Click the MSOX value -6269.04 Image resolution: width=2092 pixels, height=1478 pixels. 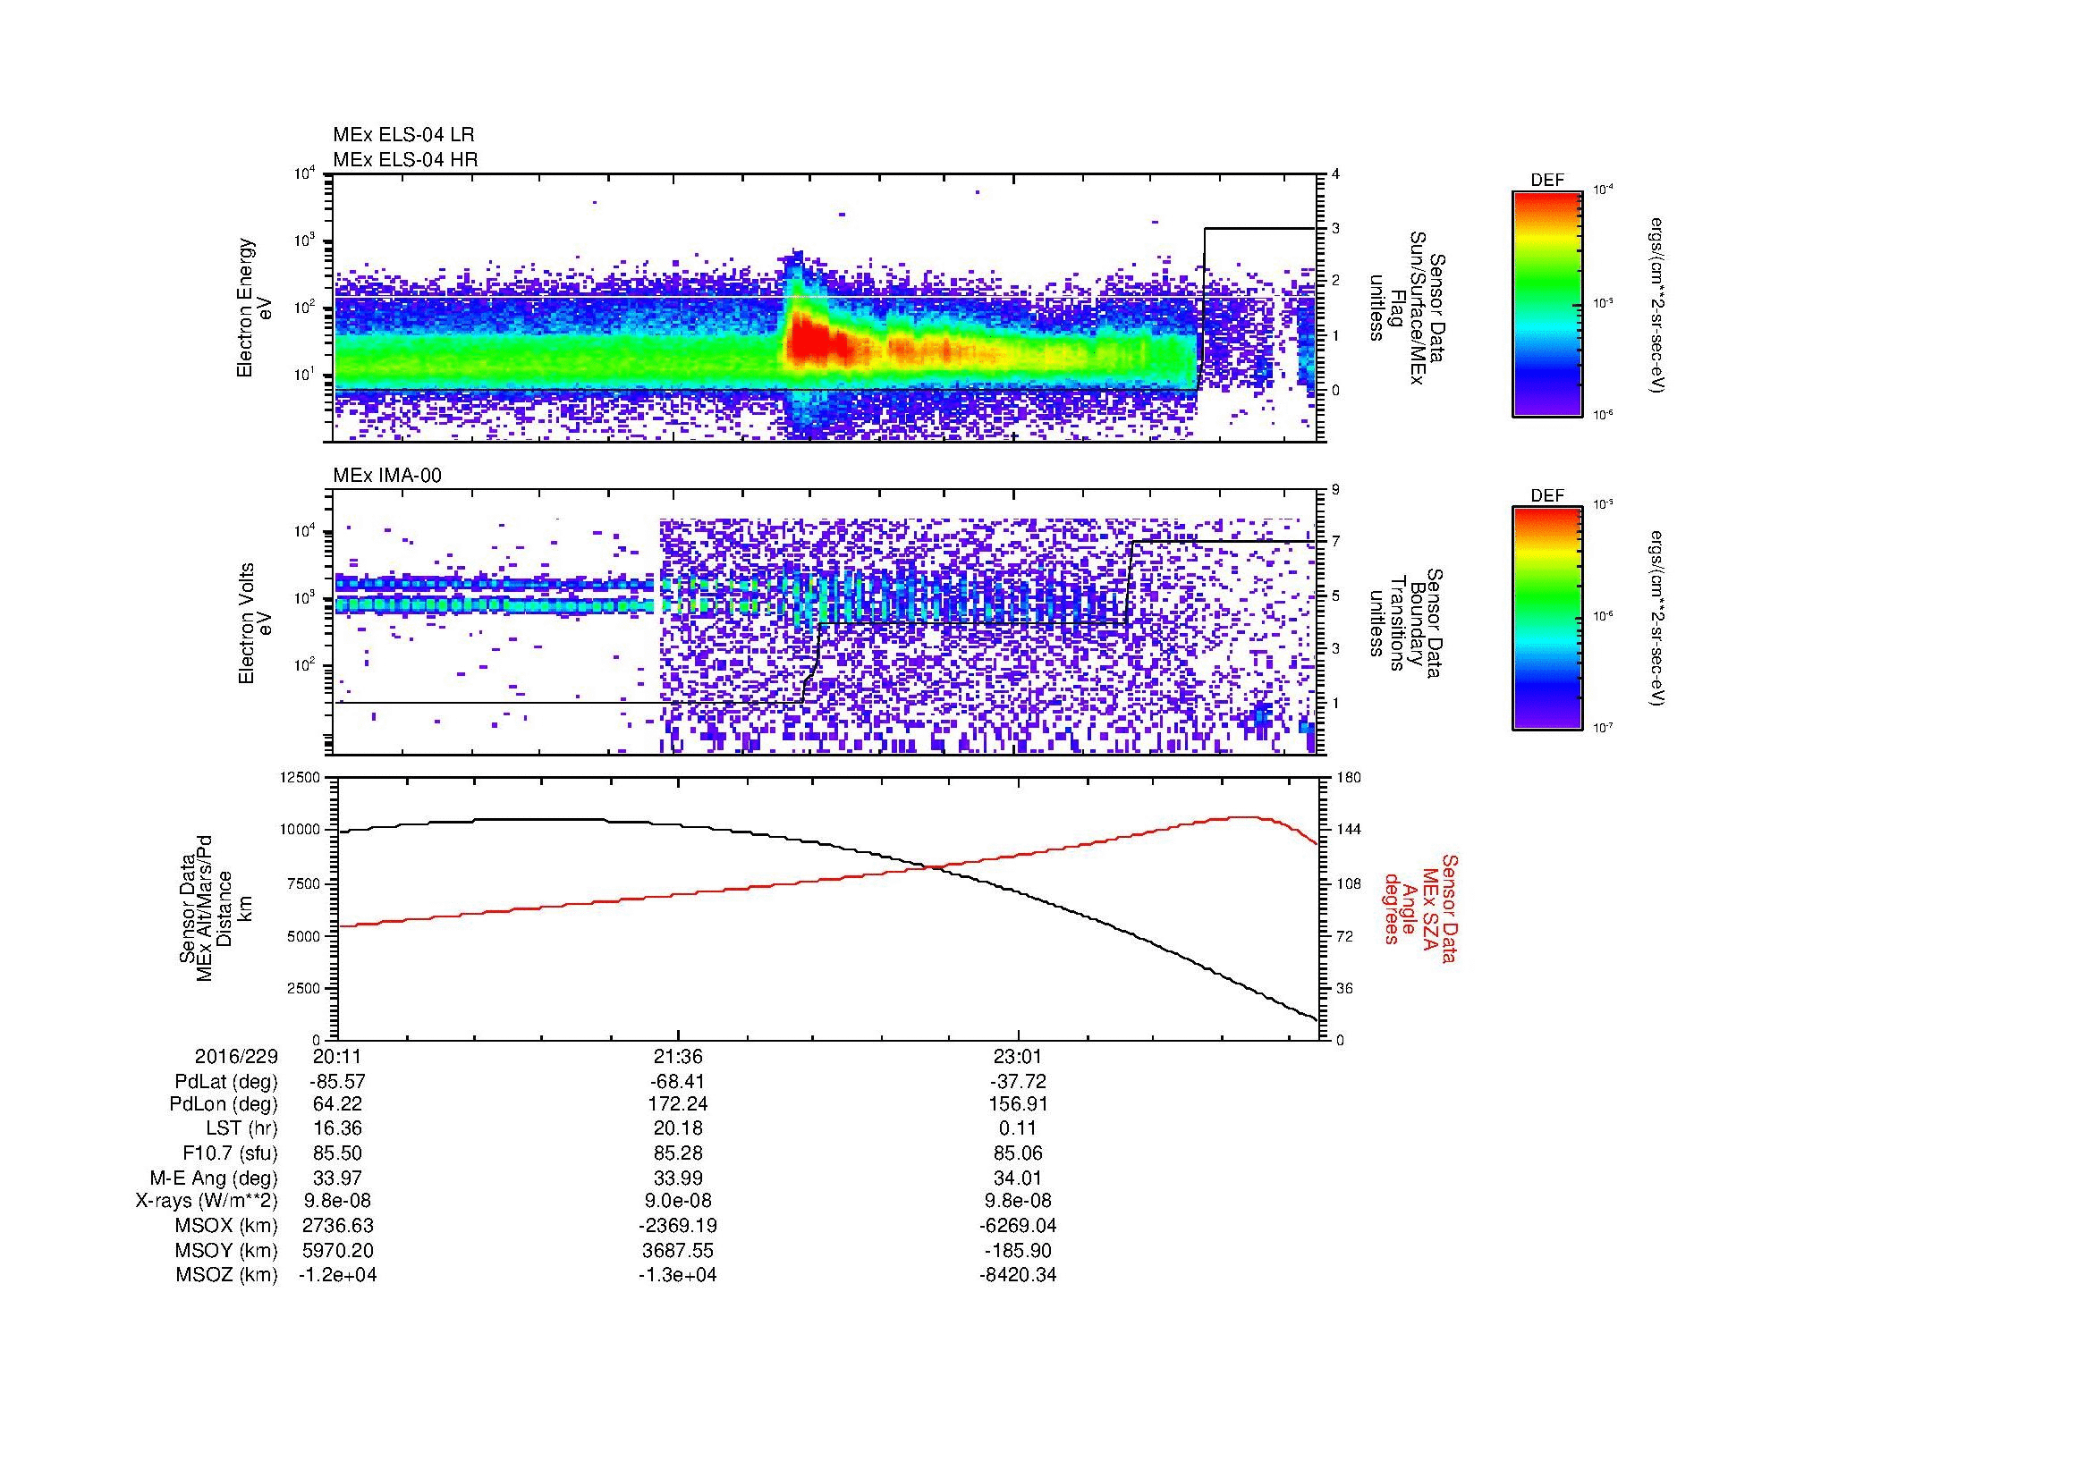coord(1018,1226)
